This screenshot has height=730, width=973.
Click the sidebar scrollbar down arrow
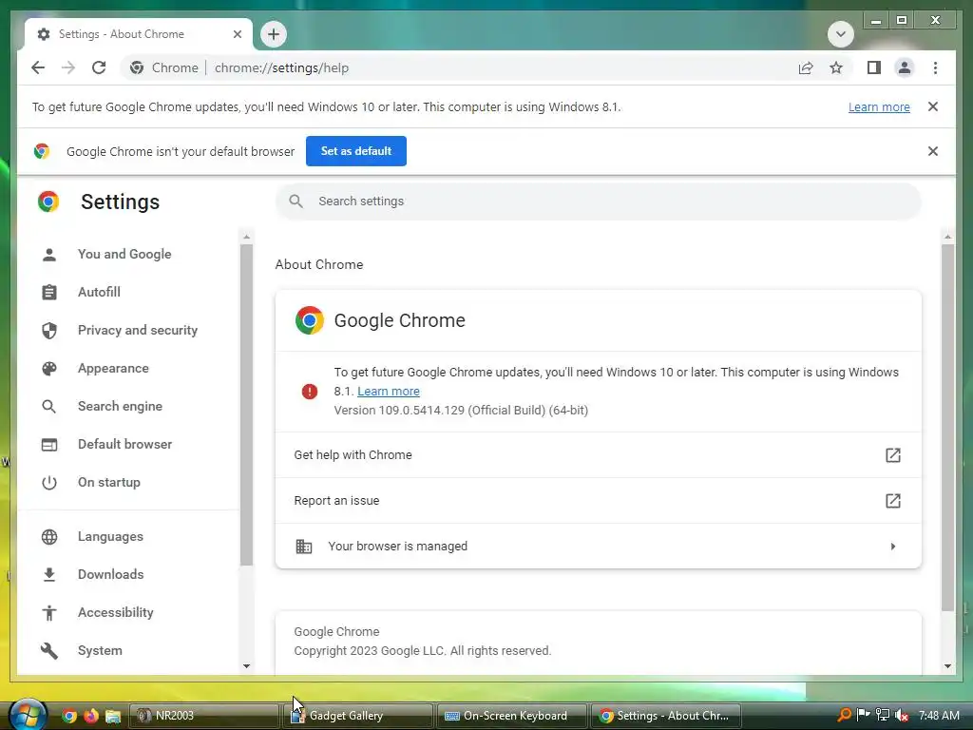click(246, 666)
